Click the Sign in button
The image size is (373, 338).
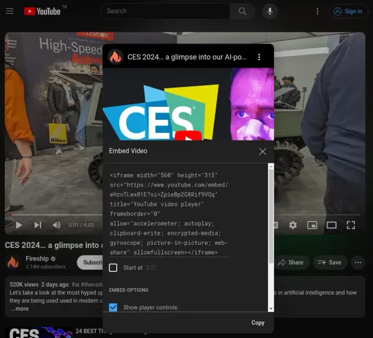348,11
